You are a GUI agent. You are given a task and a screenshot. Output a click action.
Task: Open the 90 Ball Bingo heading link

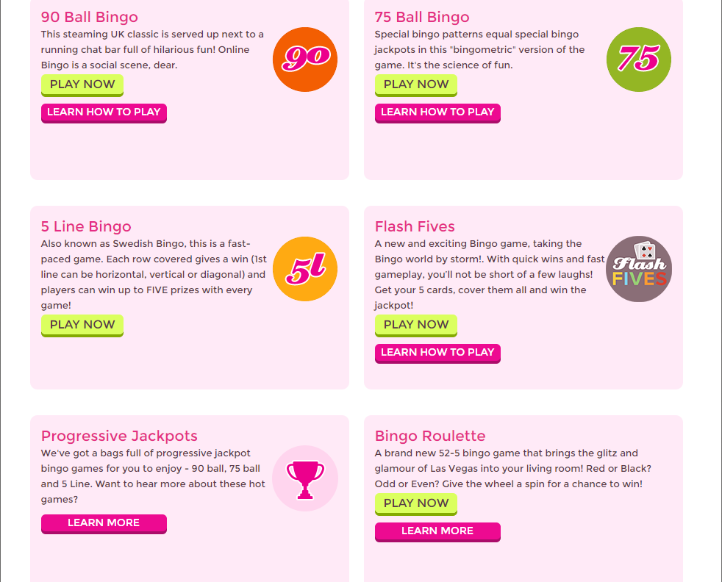tap(89, 17)
